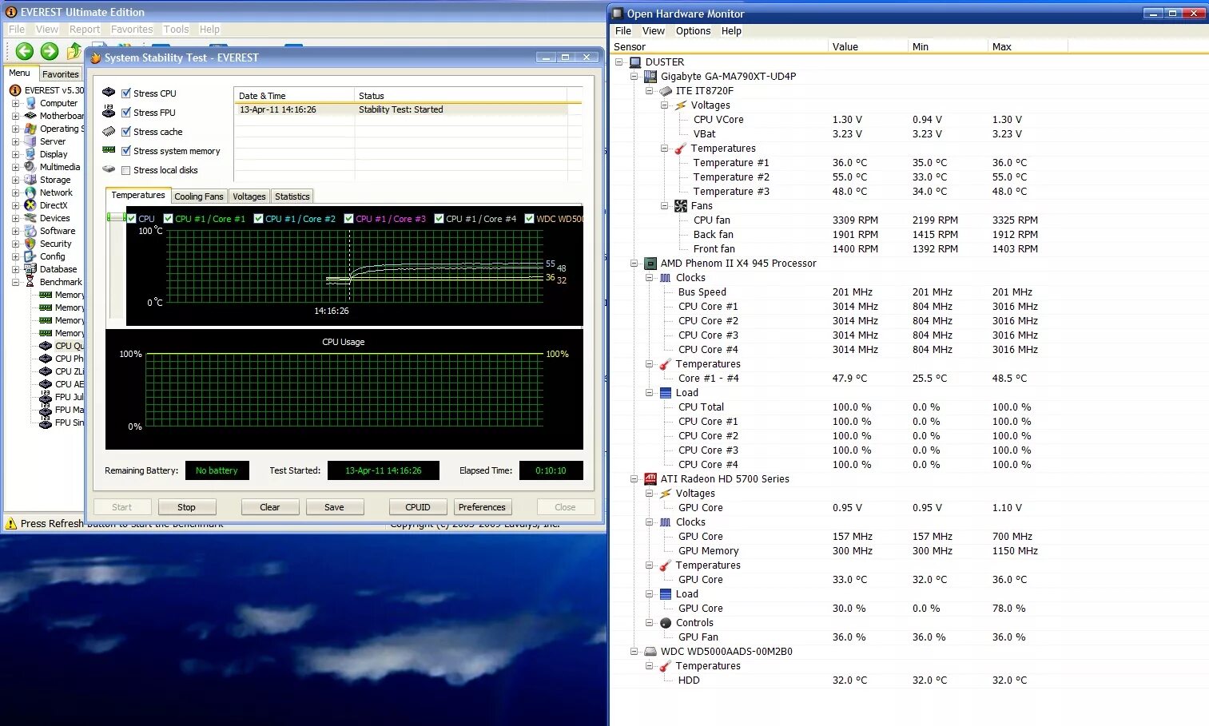
Task: Click the Storage icon in EVEREST tree
Action: click(30, 180)
